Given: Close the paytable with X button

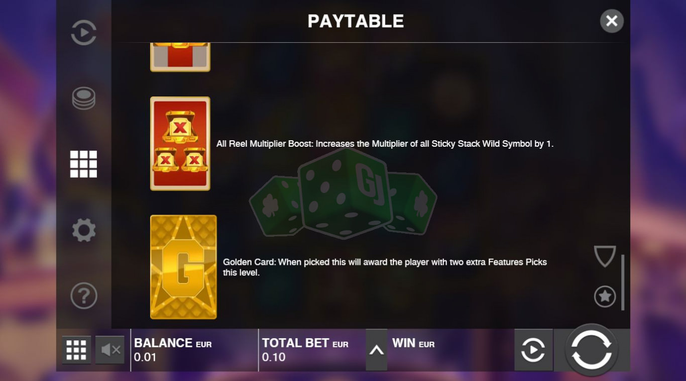Looking at the screenshot, I should [612, 21].
